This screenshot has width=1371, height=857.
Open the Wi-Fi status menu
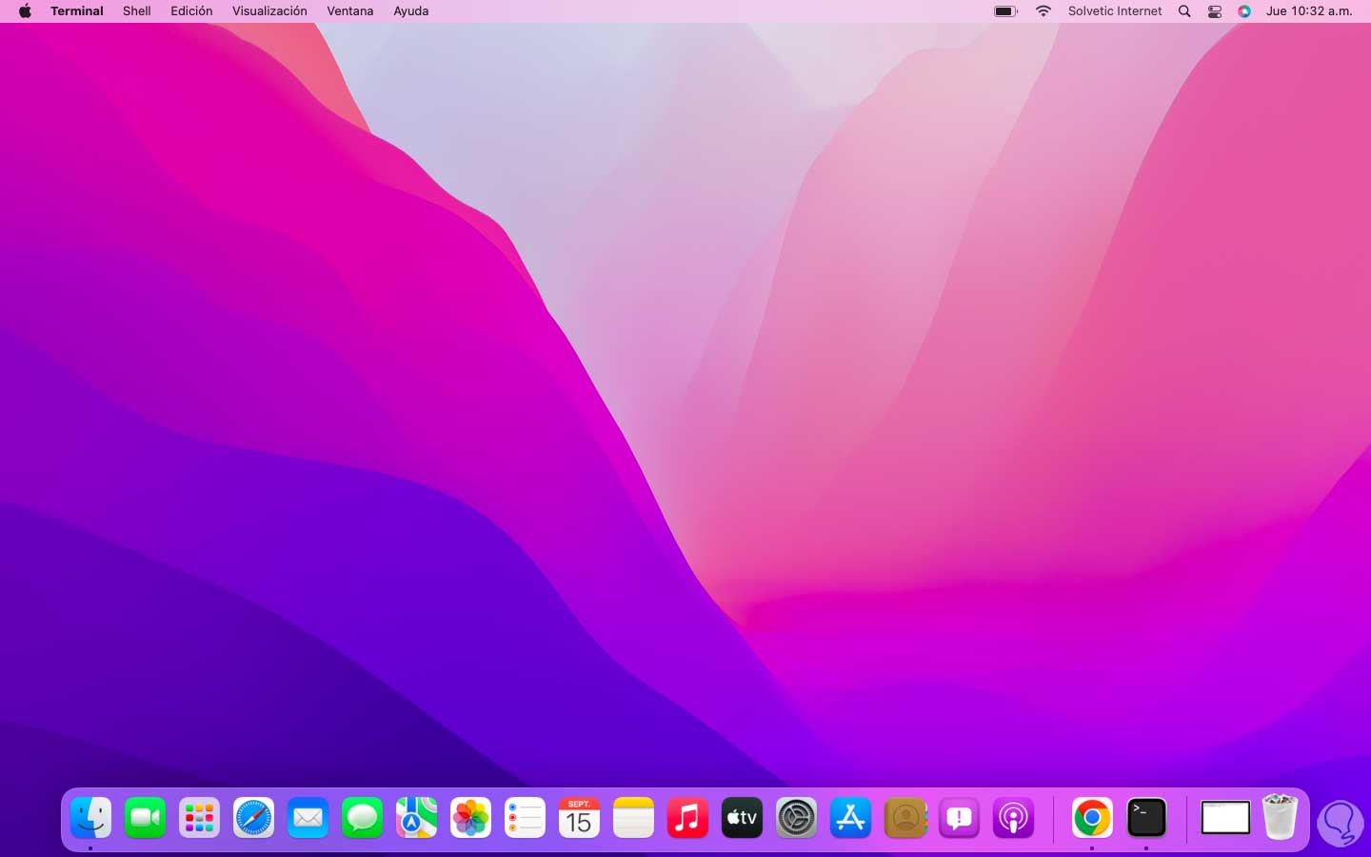pyautogui.click(x=1043, y=11)
